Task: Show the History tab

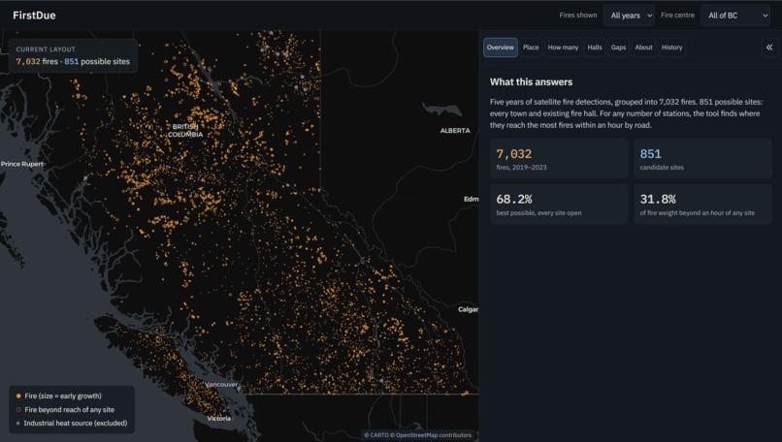Action: 671,47
